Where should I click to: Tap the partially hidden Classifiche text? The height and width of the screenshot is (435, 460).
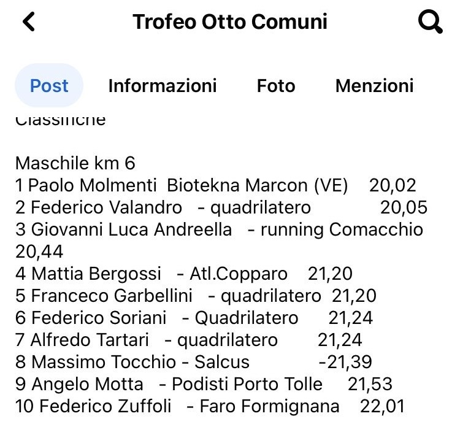tap(61, 120)
